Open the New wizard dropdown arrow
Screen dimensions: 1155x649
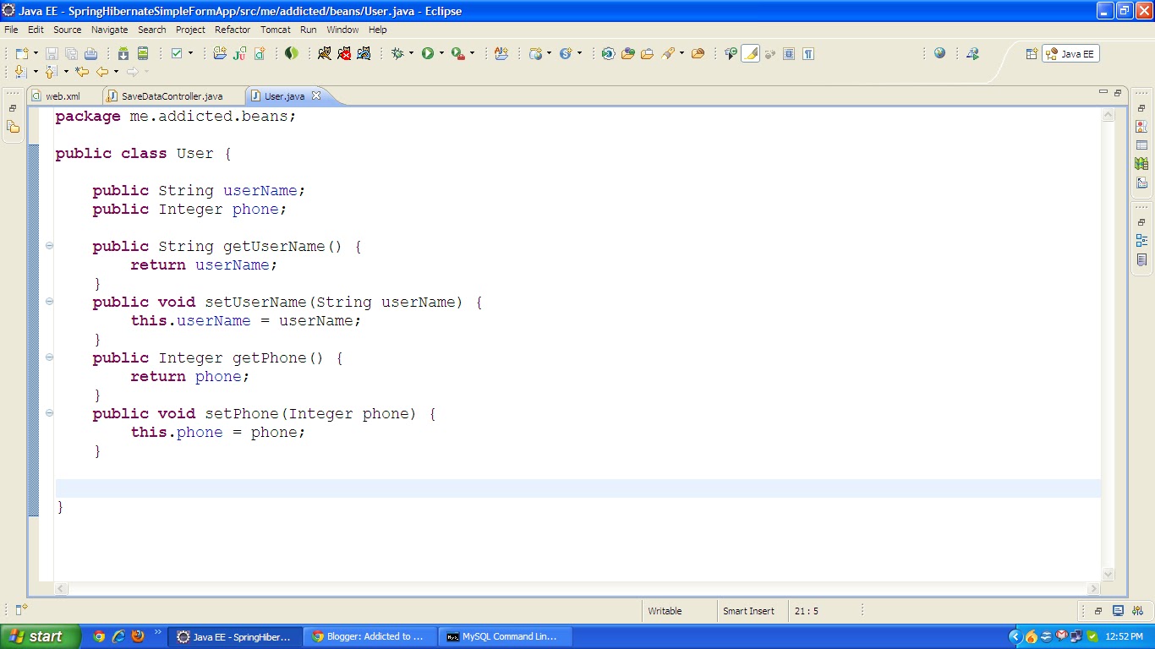[35, 53]
